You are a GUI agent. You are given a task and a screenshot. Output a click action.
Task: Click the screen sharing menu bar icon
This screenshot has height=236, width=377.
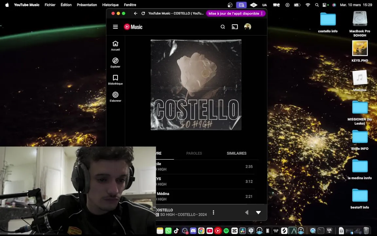coord(242,5)
